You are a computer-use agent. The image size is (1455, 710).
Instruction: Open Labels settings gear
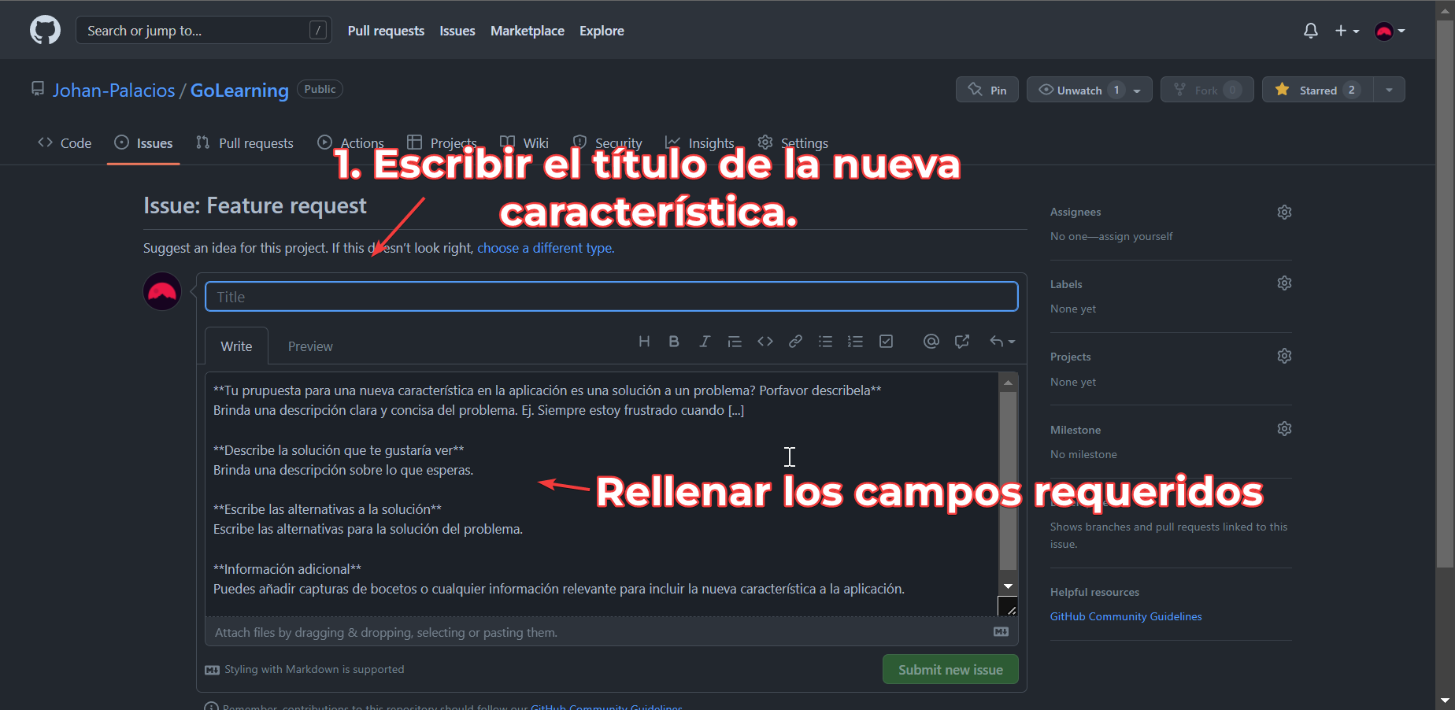[1284, 283]
